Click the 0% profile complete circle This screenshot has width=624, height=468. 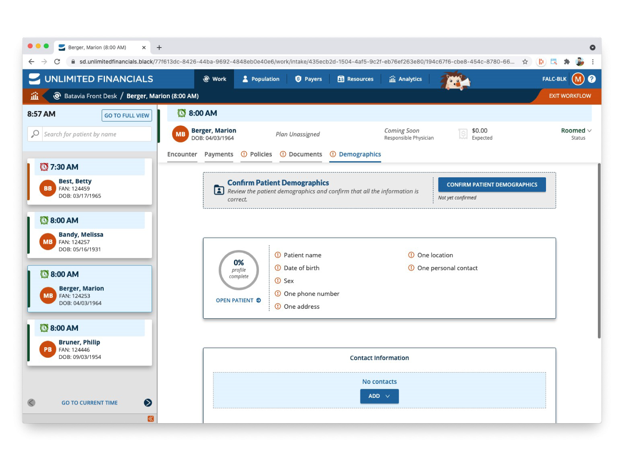click(239, 270)
